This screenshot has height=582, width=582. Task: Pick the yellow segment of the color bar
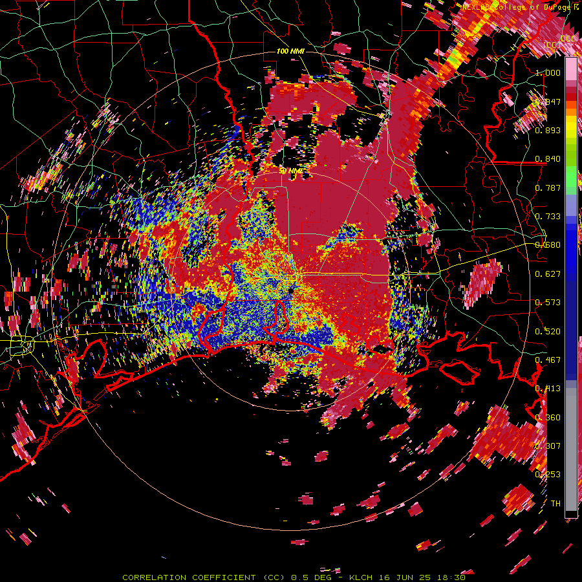(571, 127)
